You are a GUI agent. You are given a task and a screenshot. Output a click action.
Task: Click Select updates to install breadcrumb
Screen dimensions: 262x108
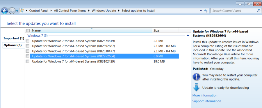(x=138, y=11)
